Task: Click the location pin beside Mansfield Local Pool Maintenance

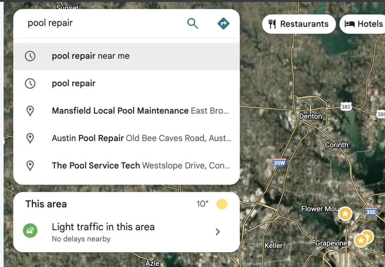Action: (30, 111)
